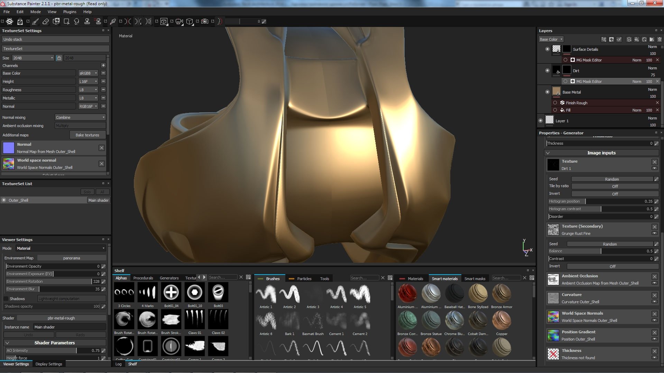Switch Alphas shelf to grid view
The image size is (664, 373).
click(248, 277)
